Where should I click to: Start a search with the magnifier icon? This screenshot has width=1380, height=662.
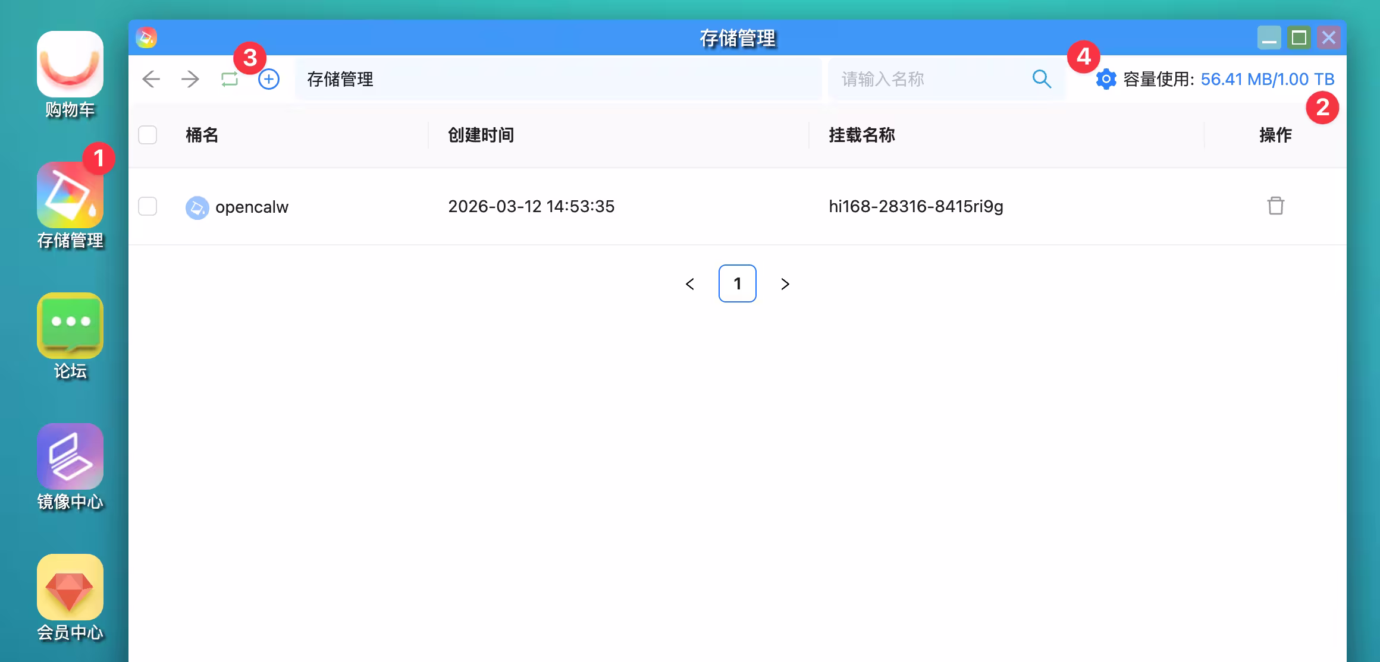1042,78
